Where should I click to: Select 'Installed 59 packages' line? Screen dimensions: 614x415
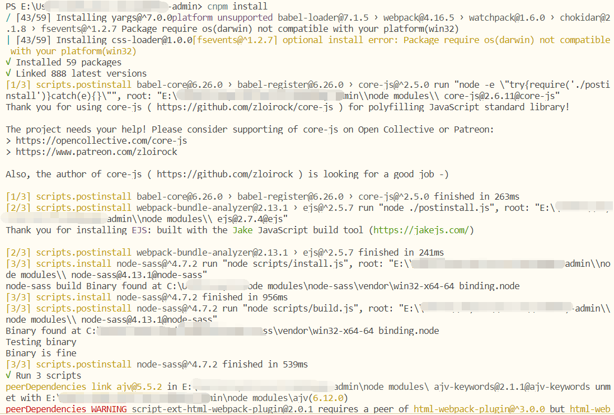tap(68, 63)
